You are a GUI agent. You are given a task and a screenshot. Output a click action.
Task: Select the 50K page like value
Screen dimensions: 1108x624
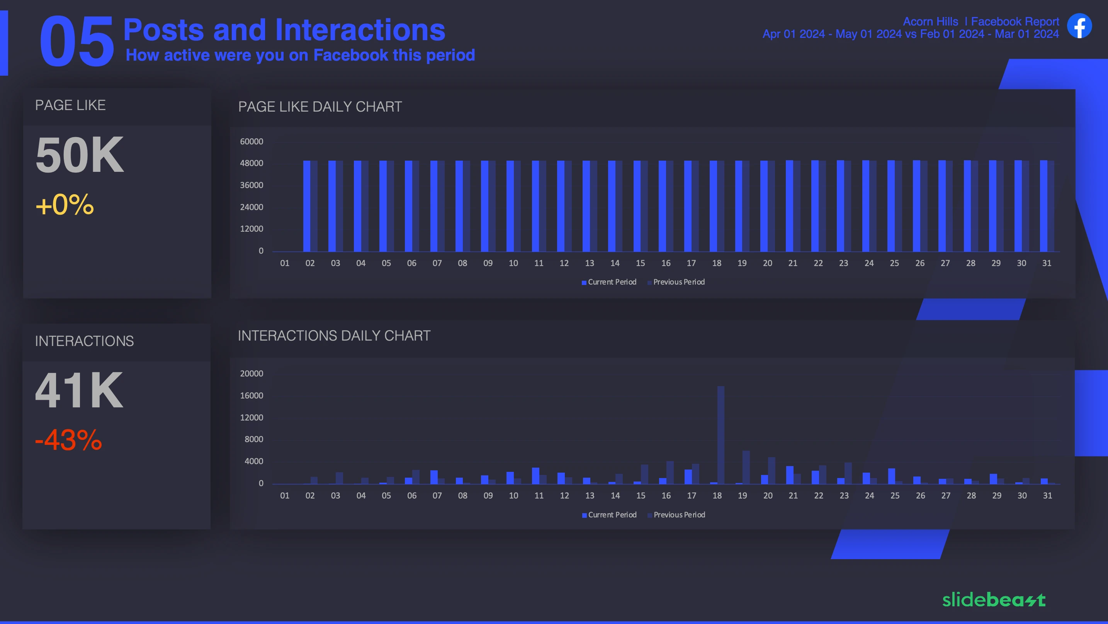coord(80,155)
